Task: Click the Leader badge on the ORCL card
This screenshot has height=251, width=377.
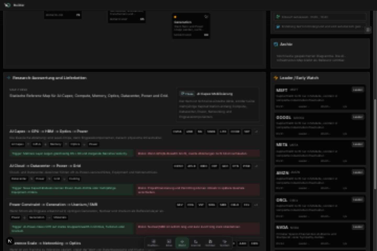Action: (x=358, y=199)
